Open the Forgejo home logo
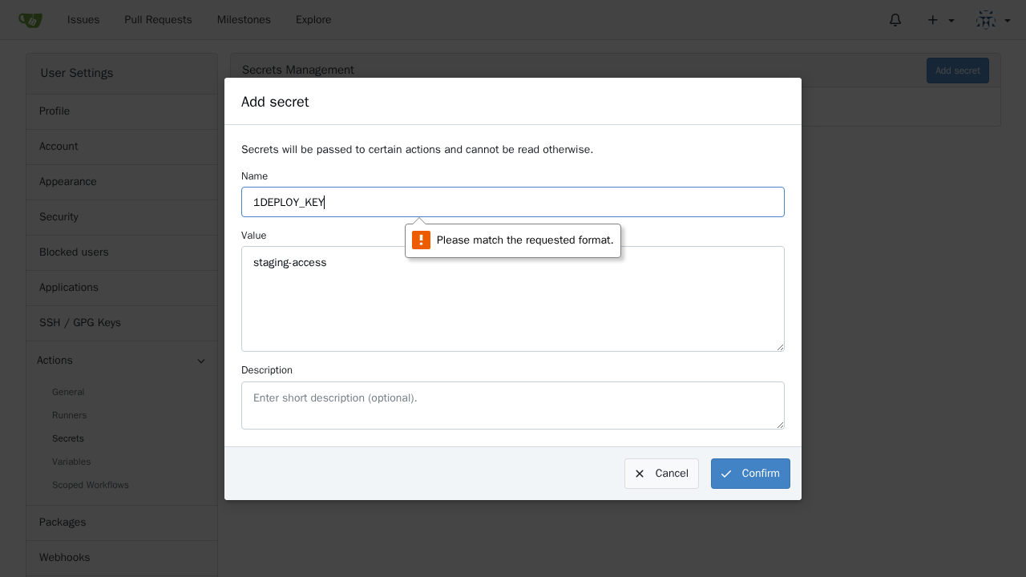 coord(30,20)
